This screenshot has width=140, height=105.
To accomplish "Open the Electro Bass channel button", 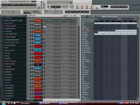I will [38, 50].
